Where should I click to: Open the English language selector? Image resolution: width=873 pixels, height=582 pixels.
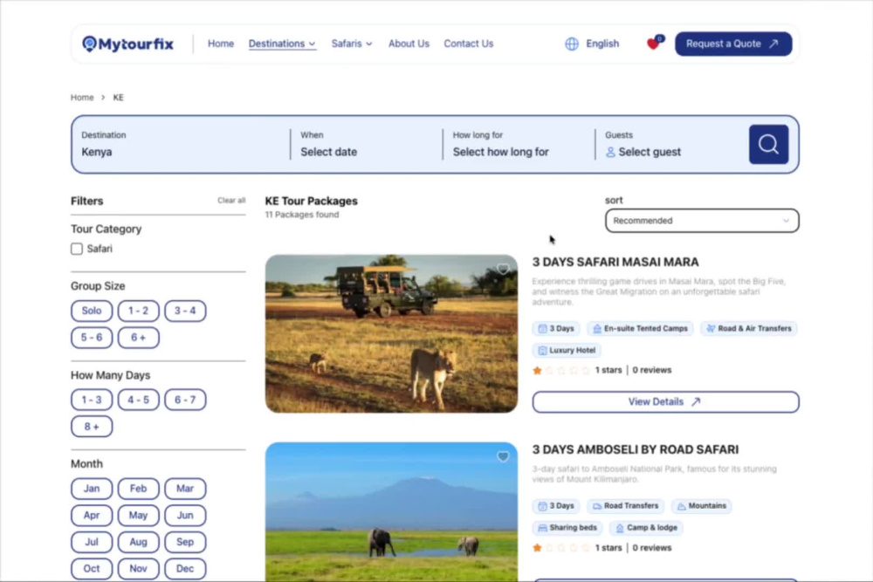pyautogui.click(x=601, y=44)
